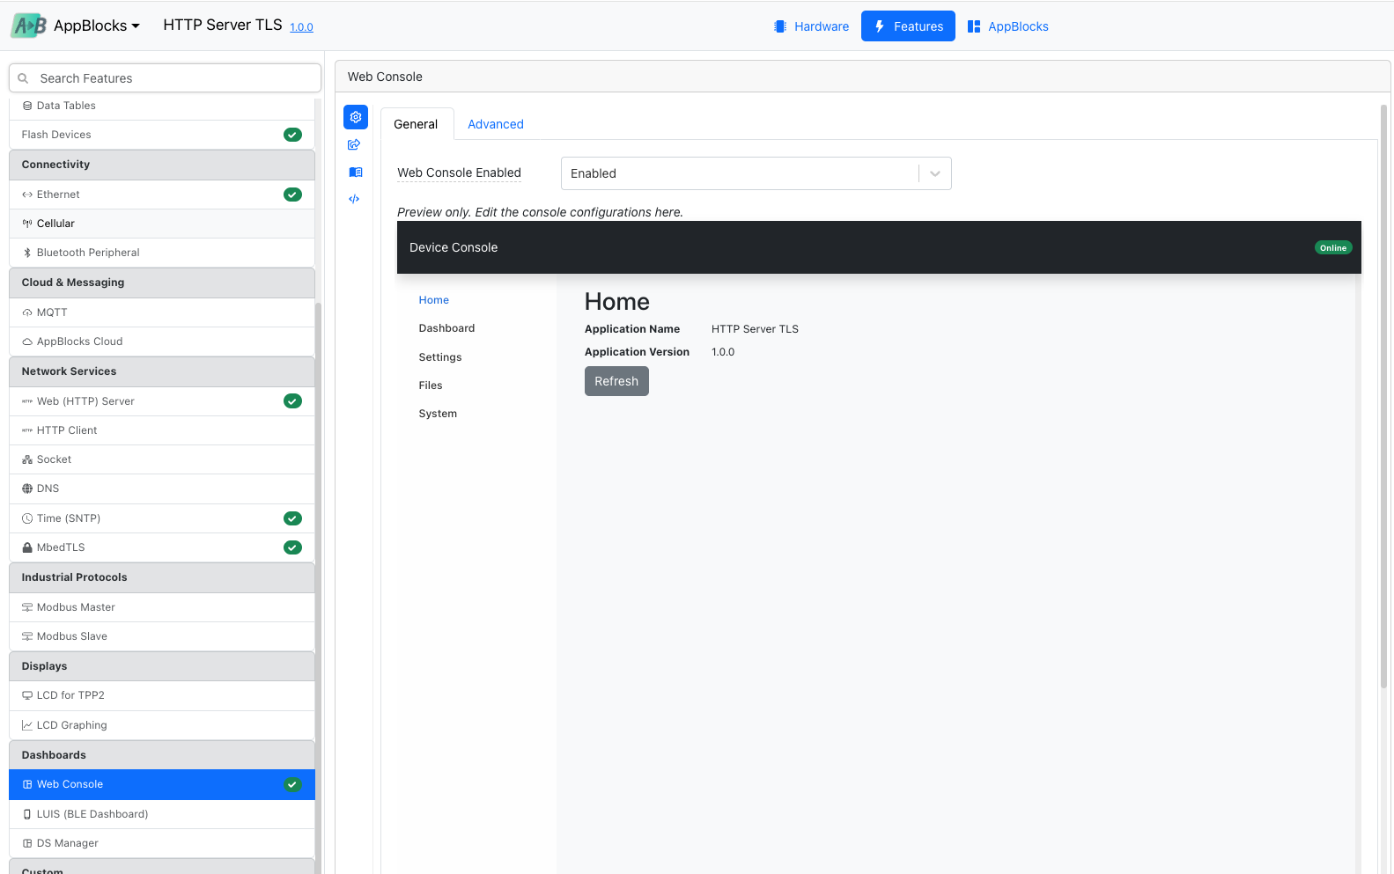The width and height of the screenshot is (1394, 874).
Task: Click the dropdown chevron next to Enabled
Action: (x=935, y=173)
